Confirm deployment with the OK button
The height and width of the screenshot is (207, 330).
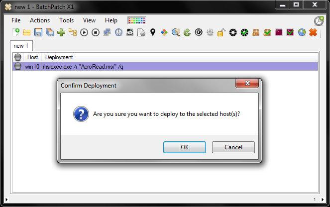(185, 147)
